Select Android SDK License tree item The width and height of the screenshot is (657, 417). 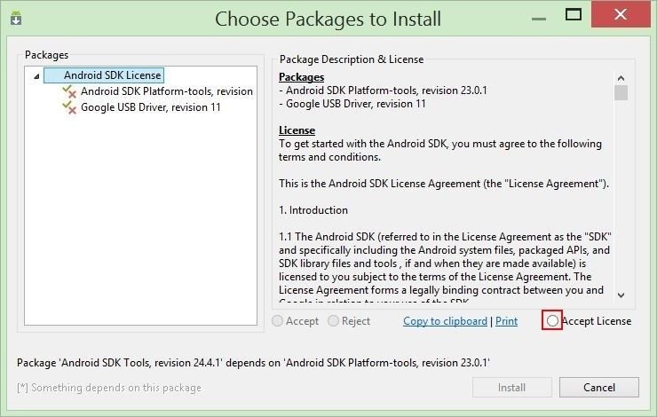[x=104, y=75]
